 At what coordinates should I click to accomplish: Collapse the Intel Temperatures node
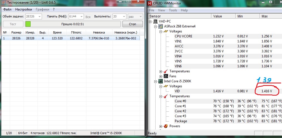click(161, 96)
